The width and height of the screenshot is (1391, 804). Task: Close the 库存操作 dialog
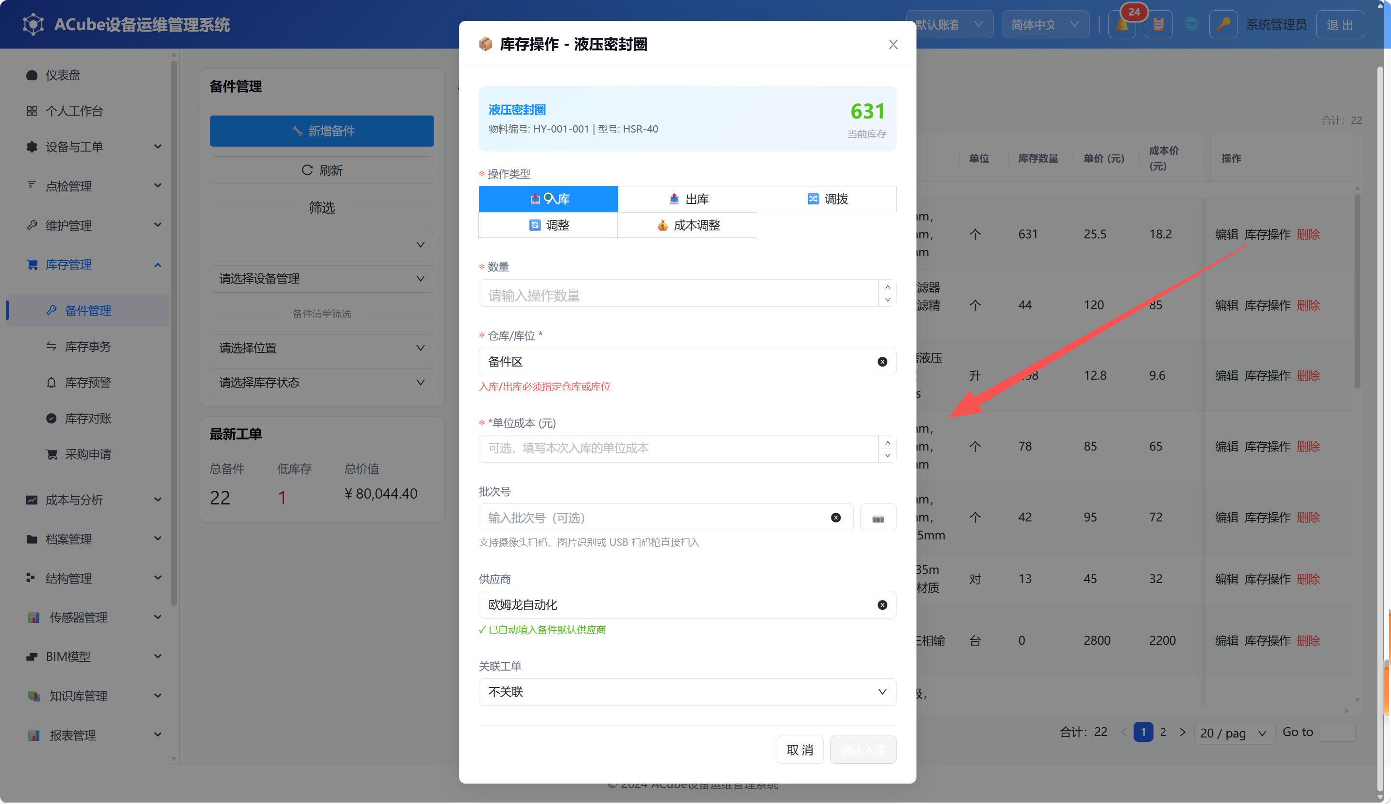pos(893,45)
